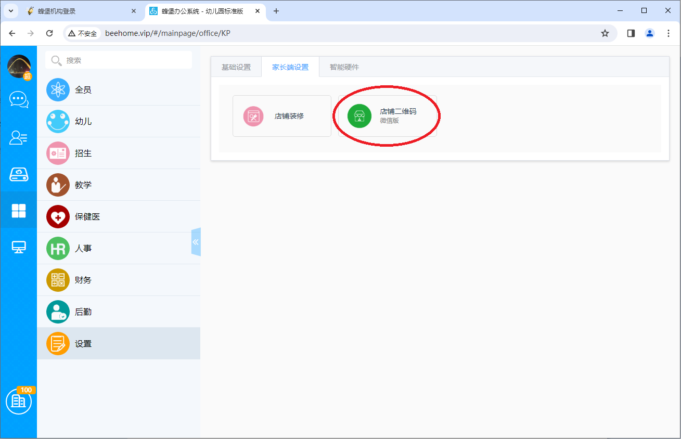This screenshot has width=681, height=439.
Task: Open 店铺二维码 微信版 card
Action: 387,116
